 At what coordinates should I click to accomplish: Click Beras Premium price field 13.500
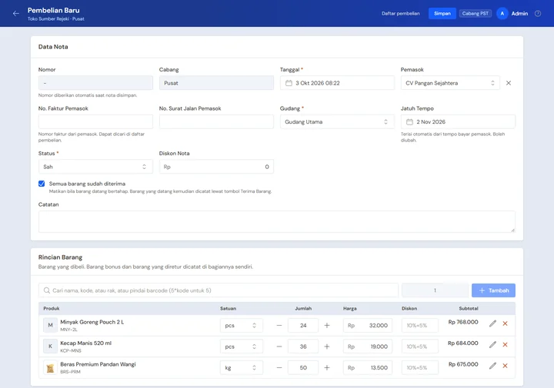pos(368,367)
